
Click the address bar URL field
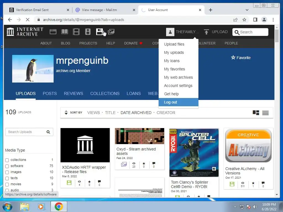[133, 20]
